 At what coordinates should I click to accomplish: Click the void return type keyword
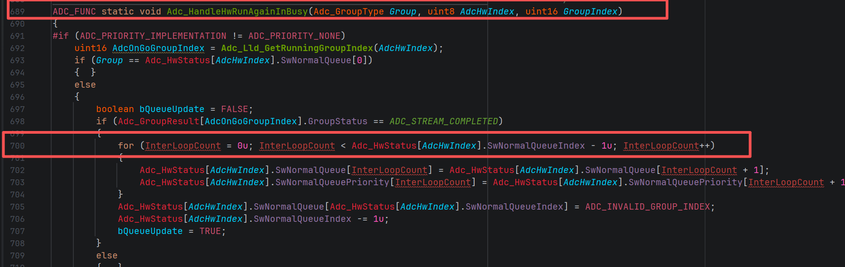[150, 11]
